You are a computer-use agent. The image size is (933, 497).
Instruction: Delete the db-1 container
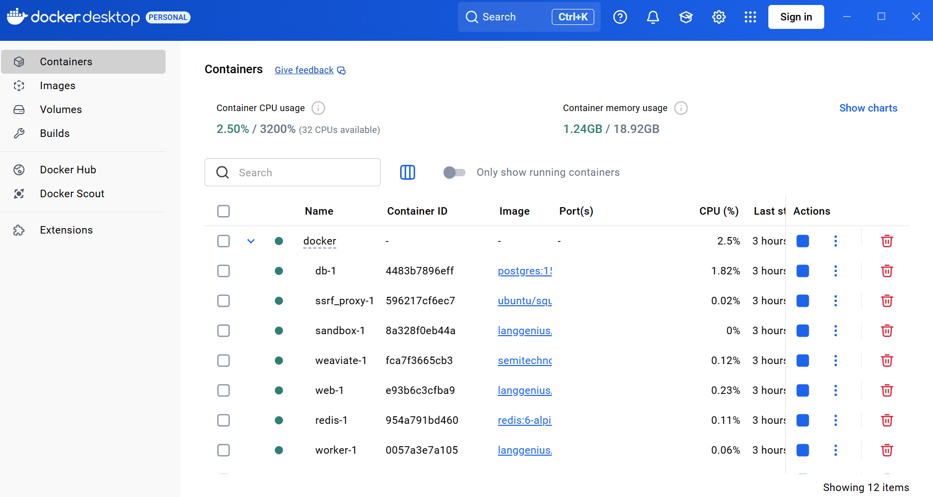(887, 271)
